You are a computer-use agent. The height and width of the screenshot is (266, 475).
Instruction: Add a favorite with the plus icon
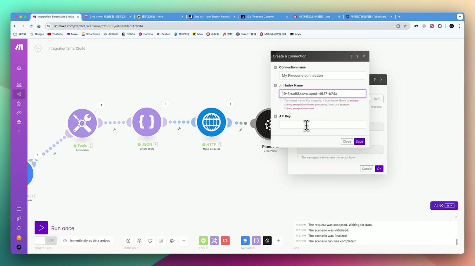pyautogui.click(x=278, y=241)
